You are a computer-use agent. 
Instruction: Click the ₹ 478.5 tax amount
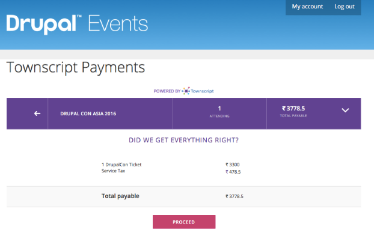tap(233, 172)
